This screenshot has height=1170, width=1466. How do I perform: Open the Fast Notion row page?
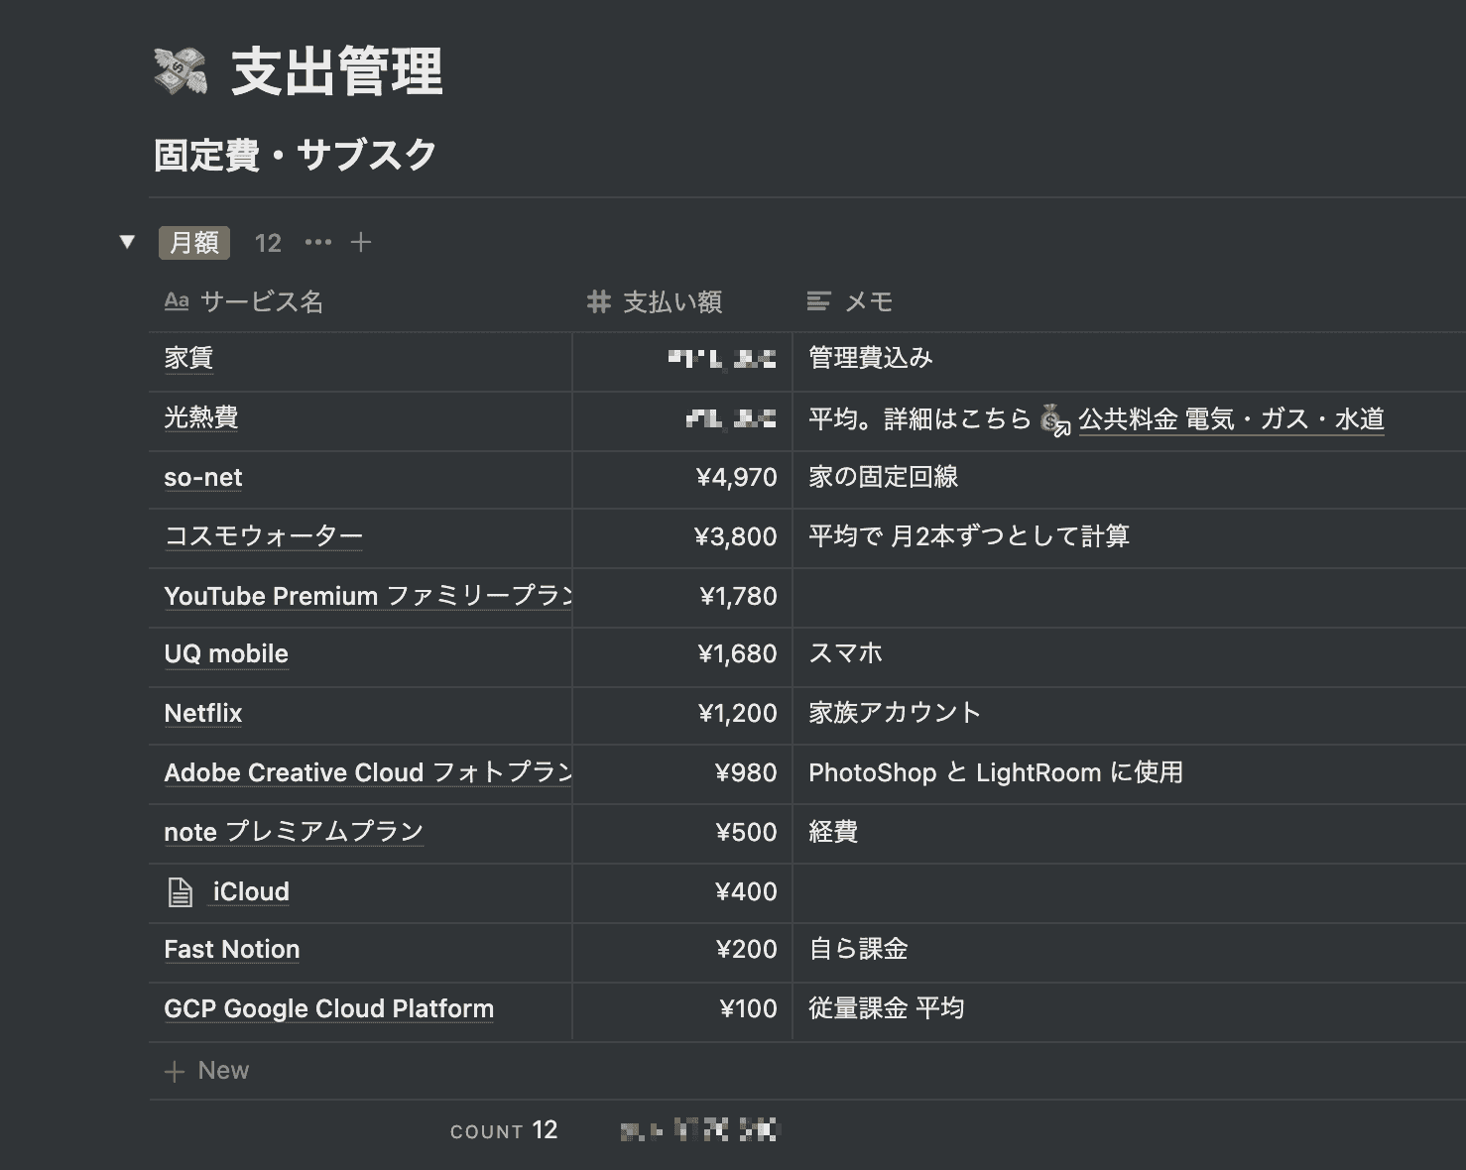(x=232, y=949)
